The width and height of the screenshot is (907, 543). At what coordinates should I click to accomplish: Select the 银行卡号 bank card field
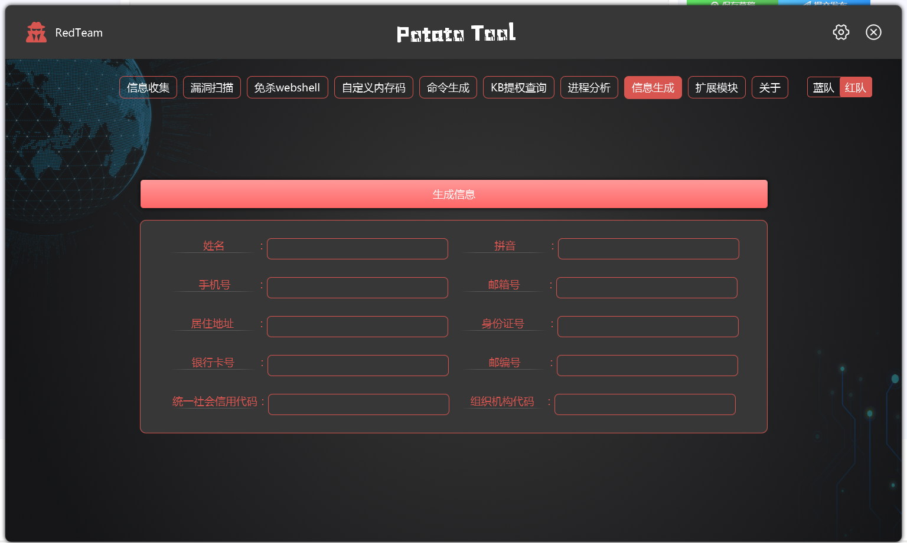click(x=358, y=366)
